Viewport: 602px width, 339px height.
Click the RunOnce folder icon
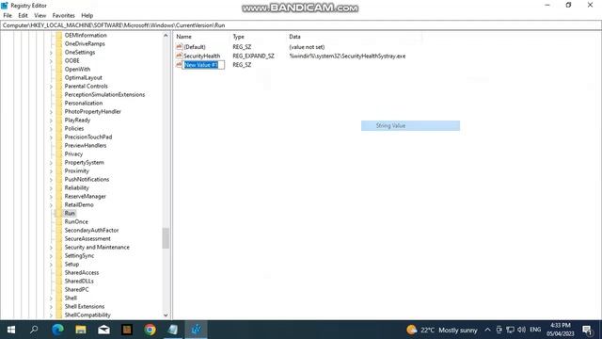(x=58, y=222)
